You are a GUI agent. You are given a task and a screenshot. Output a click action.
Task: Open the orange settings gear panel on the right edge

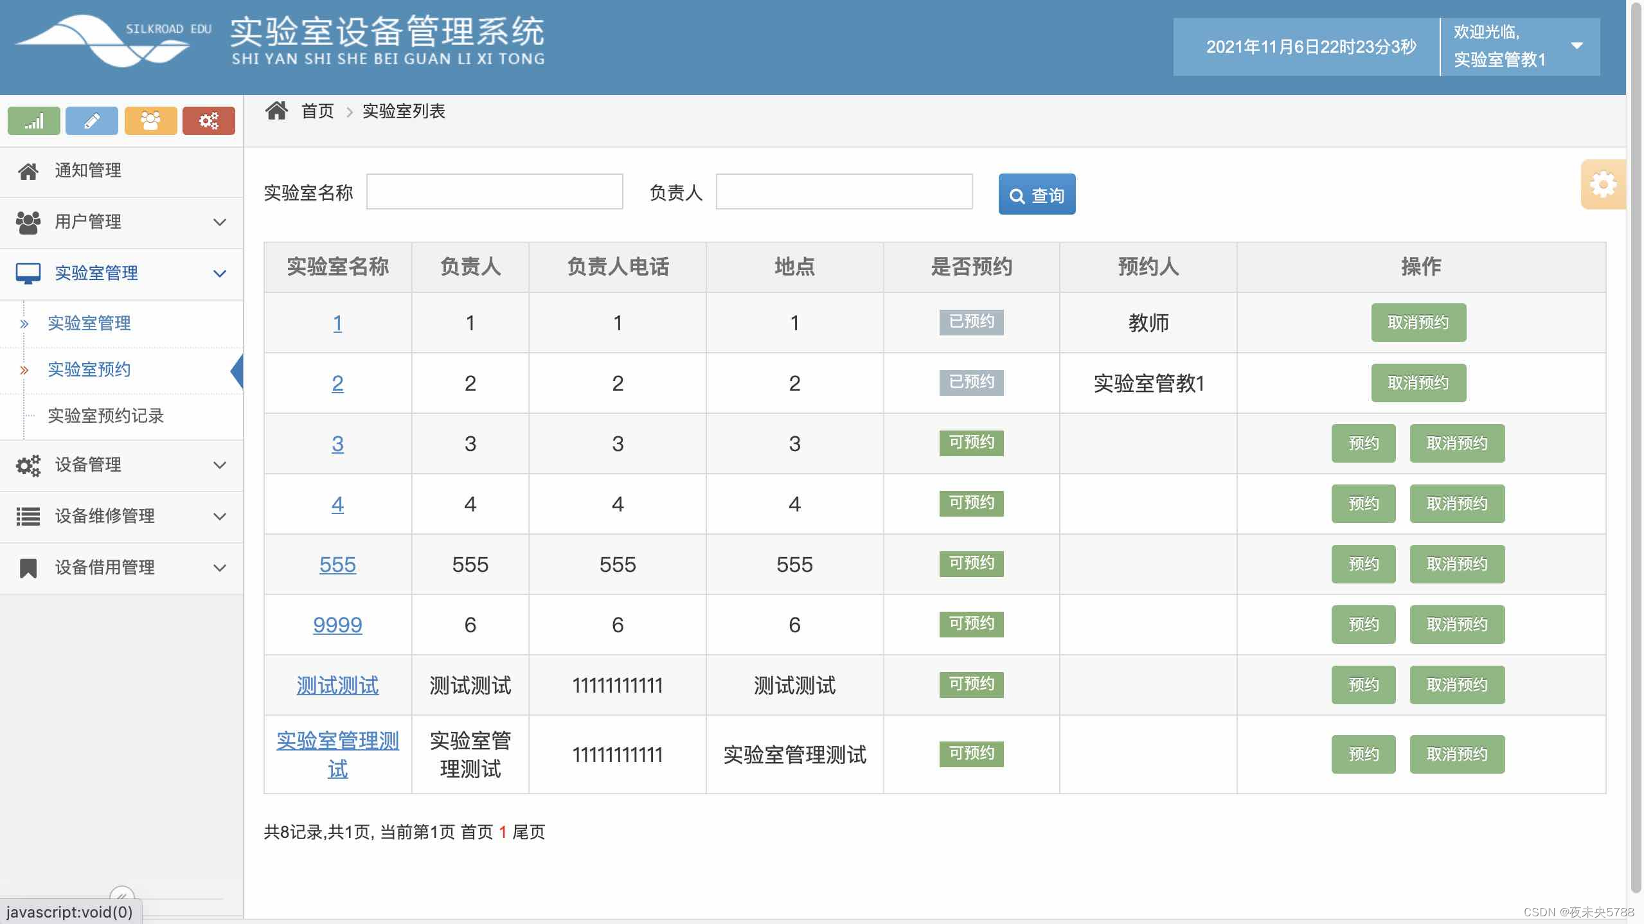coord(1603,185)
